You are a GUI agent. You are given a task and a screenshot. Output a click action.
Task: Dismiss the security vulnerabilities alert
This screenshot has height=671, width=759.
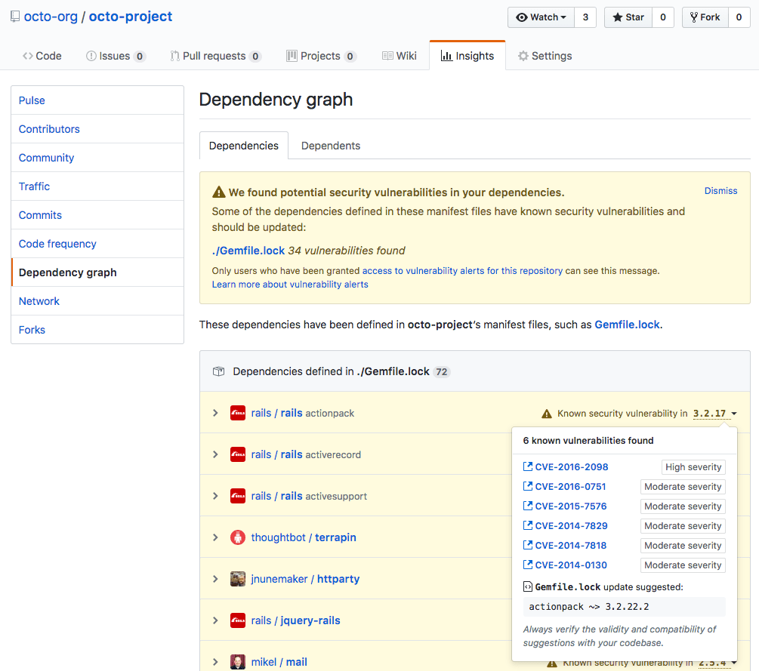pyautogui.click(x=720, y=191)
